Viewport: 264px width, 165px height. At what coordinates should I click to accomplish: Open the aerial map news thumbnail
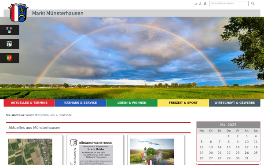[30, 152]
